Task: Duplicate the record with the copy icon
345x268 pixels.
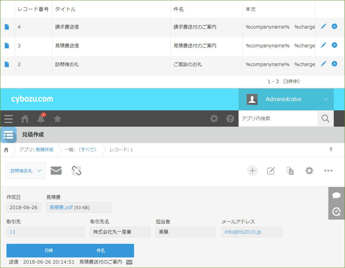Action: (x=290, y=171)
